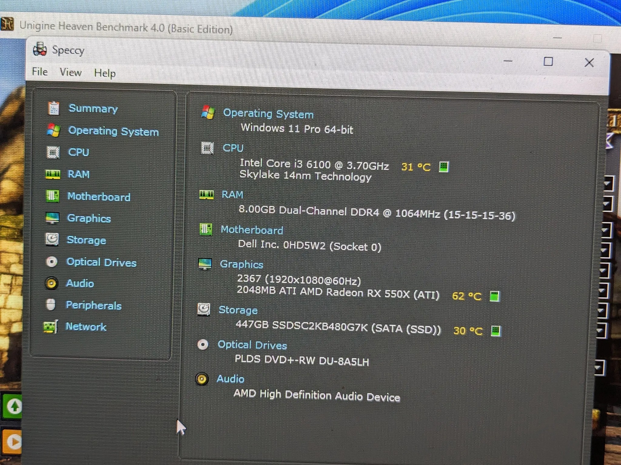Screen dimensions: 621x465
Task: Click the storage 30 °C green status indicator
Action: click(496, 331)
